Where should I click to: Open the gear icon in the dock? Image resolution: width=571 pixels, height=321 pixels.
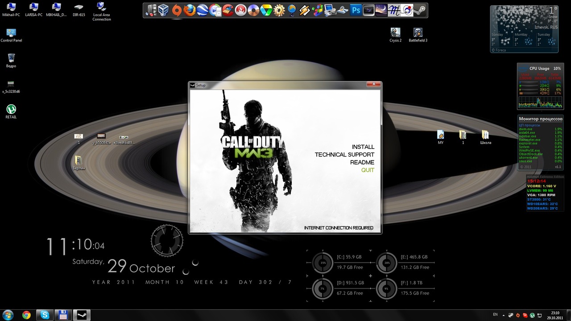click(x=279, y=10)
